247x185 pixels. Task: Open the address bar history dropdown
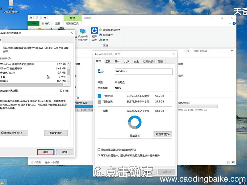[185, 51]
